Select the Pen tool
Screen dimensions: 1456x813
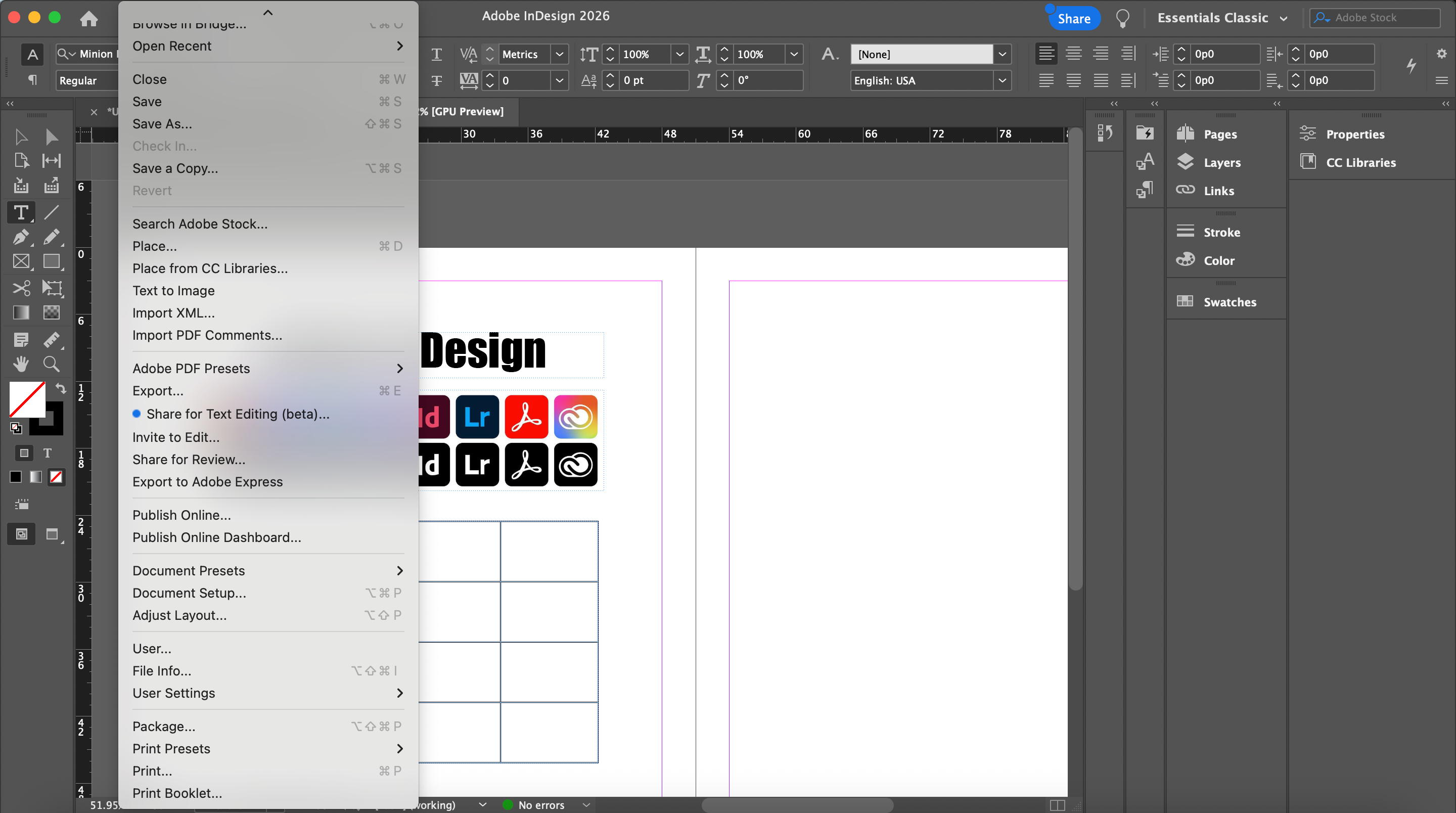pyautogui.click(x=21, y=237)
